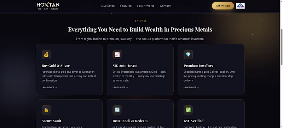Follow Learn more under Buy Gold & Silver

click(x=49, y=87)
